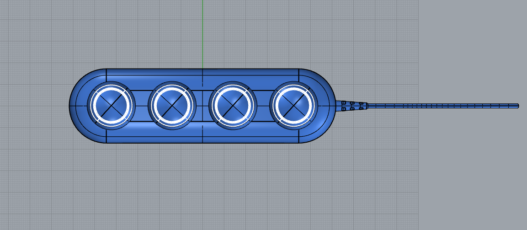527x230 pixels.
Task: Click the far right tip of the cable
Action: pos(517,106)
